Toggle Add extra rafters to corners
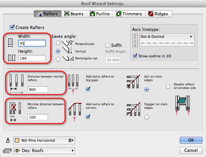 (88, 117)
